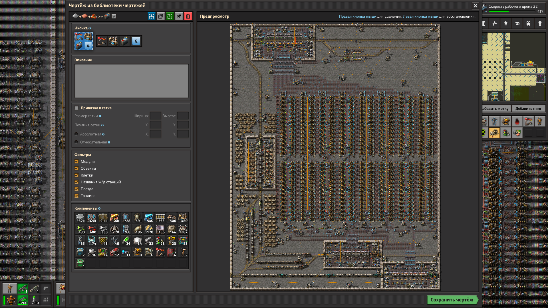Untick the Топливо filter checkbox
548x308 pixels.
click(76, 196)
